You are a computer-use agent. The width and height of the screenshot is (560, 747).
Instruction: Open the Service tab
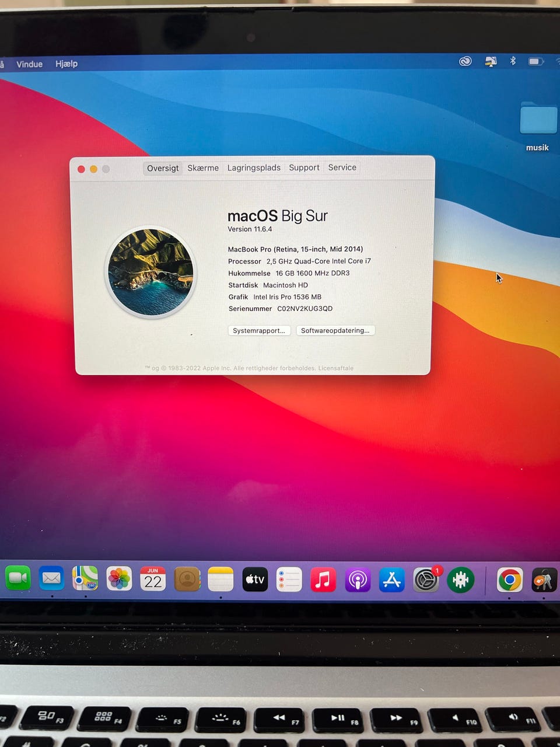[342, 167]
